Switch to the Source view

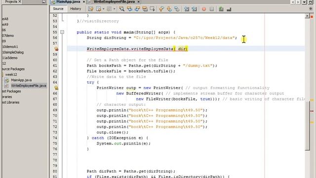coord(58,9)
